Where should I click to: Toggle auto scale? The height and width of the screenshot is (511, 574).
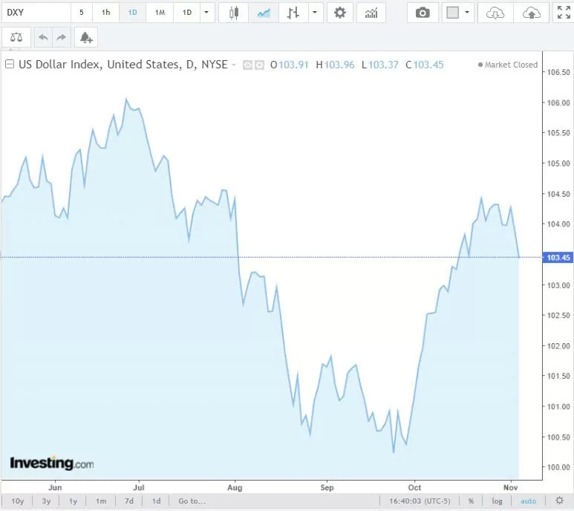[x=527, y=501]
